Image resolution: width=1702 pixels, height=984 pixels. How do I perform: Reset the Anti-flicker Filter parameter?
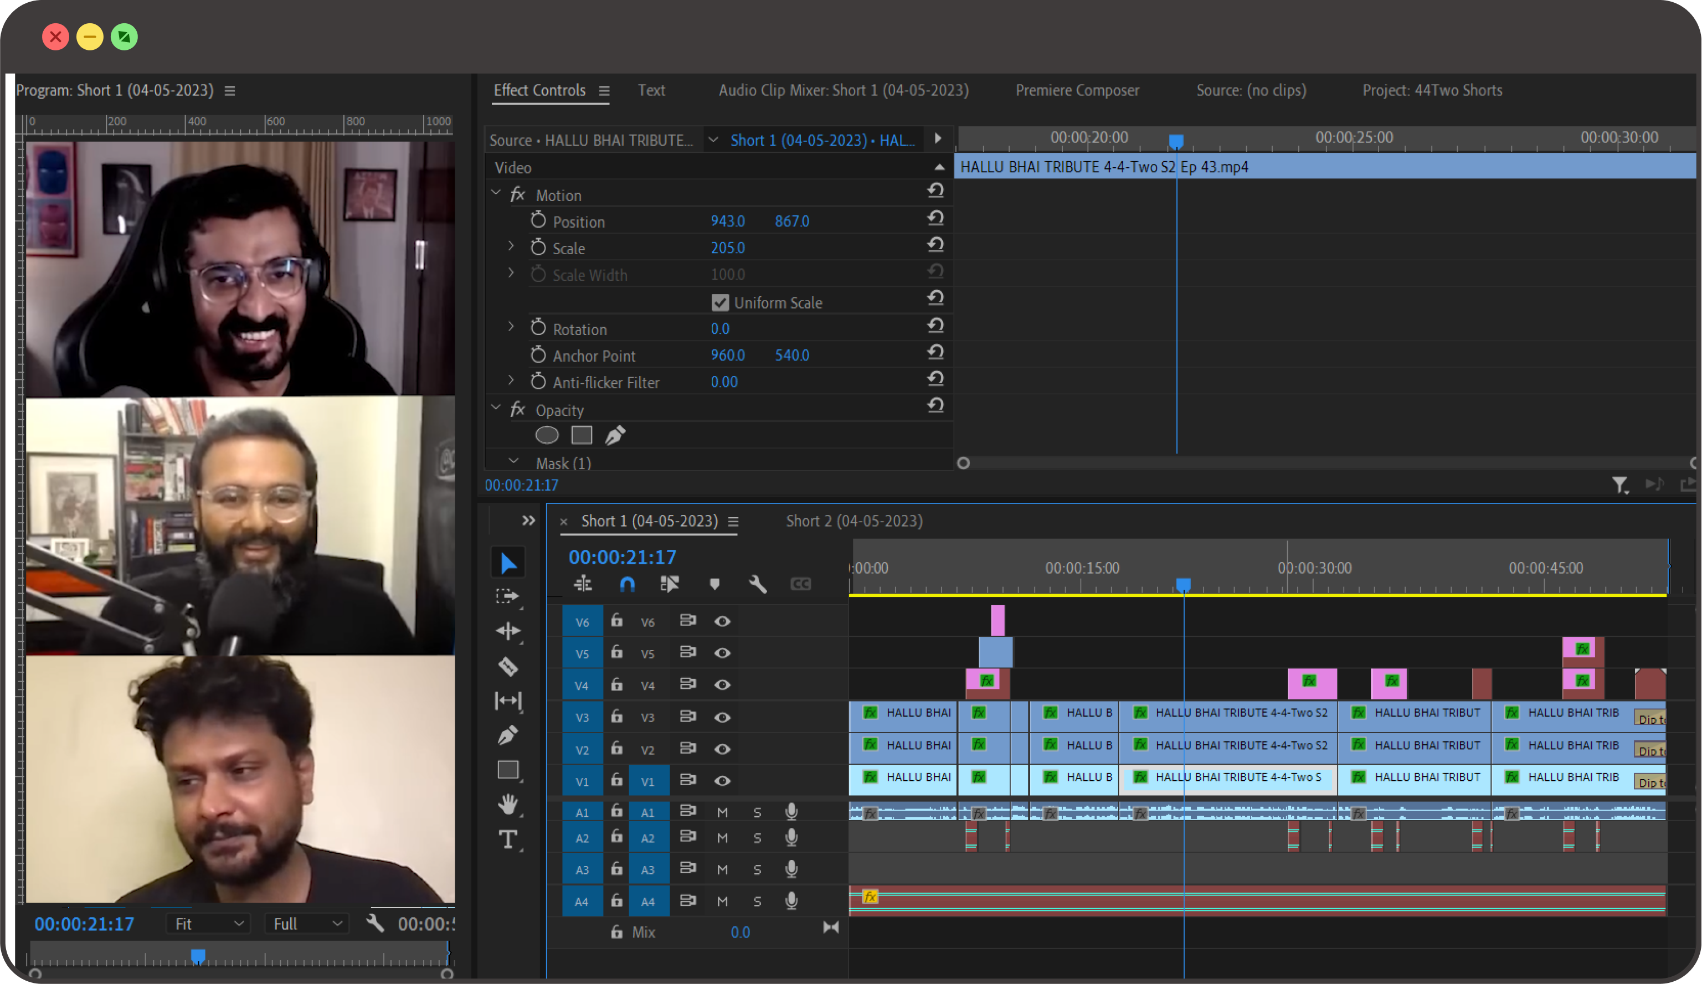(935, 379)
